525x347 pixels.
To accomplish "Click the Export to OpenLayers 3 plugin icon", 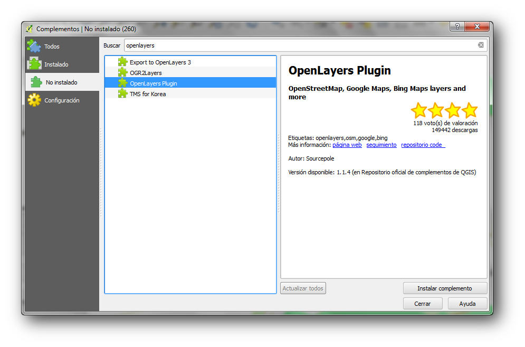I will 122,62.
